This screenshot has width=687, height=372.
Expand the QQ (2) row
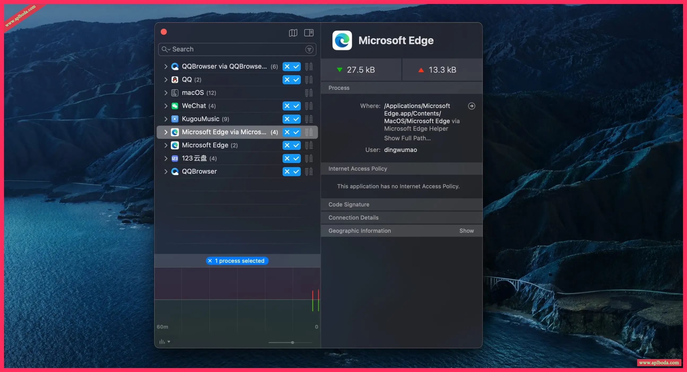pyautogui.click(x=166, y=80)
